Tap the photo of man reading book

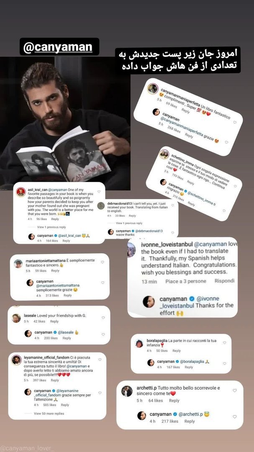65,123
